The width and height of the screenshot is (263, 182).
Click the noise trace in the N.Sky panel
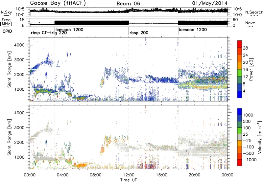tap(129, 11)
